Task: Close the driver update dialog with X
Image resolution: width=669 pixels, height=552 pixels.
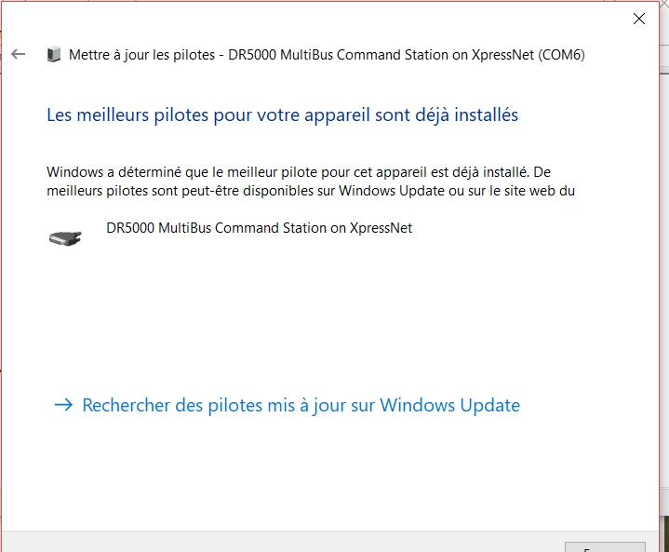Action: point(638,19)
